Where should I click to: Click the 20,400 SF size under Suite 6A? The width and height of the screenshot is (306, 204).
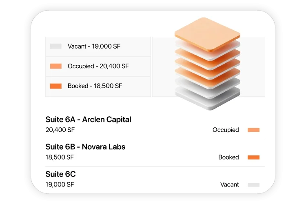click(60, 130)
